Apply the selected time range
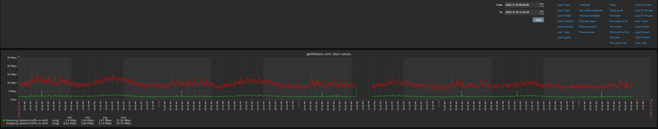This screenshot has height=129, width=658. click(538, 20)
